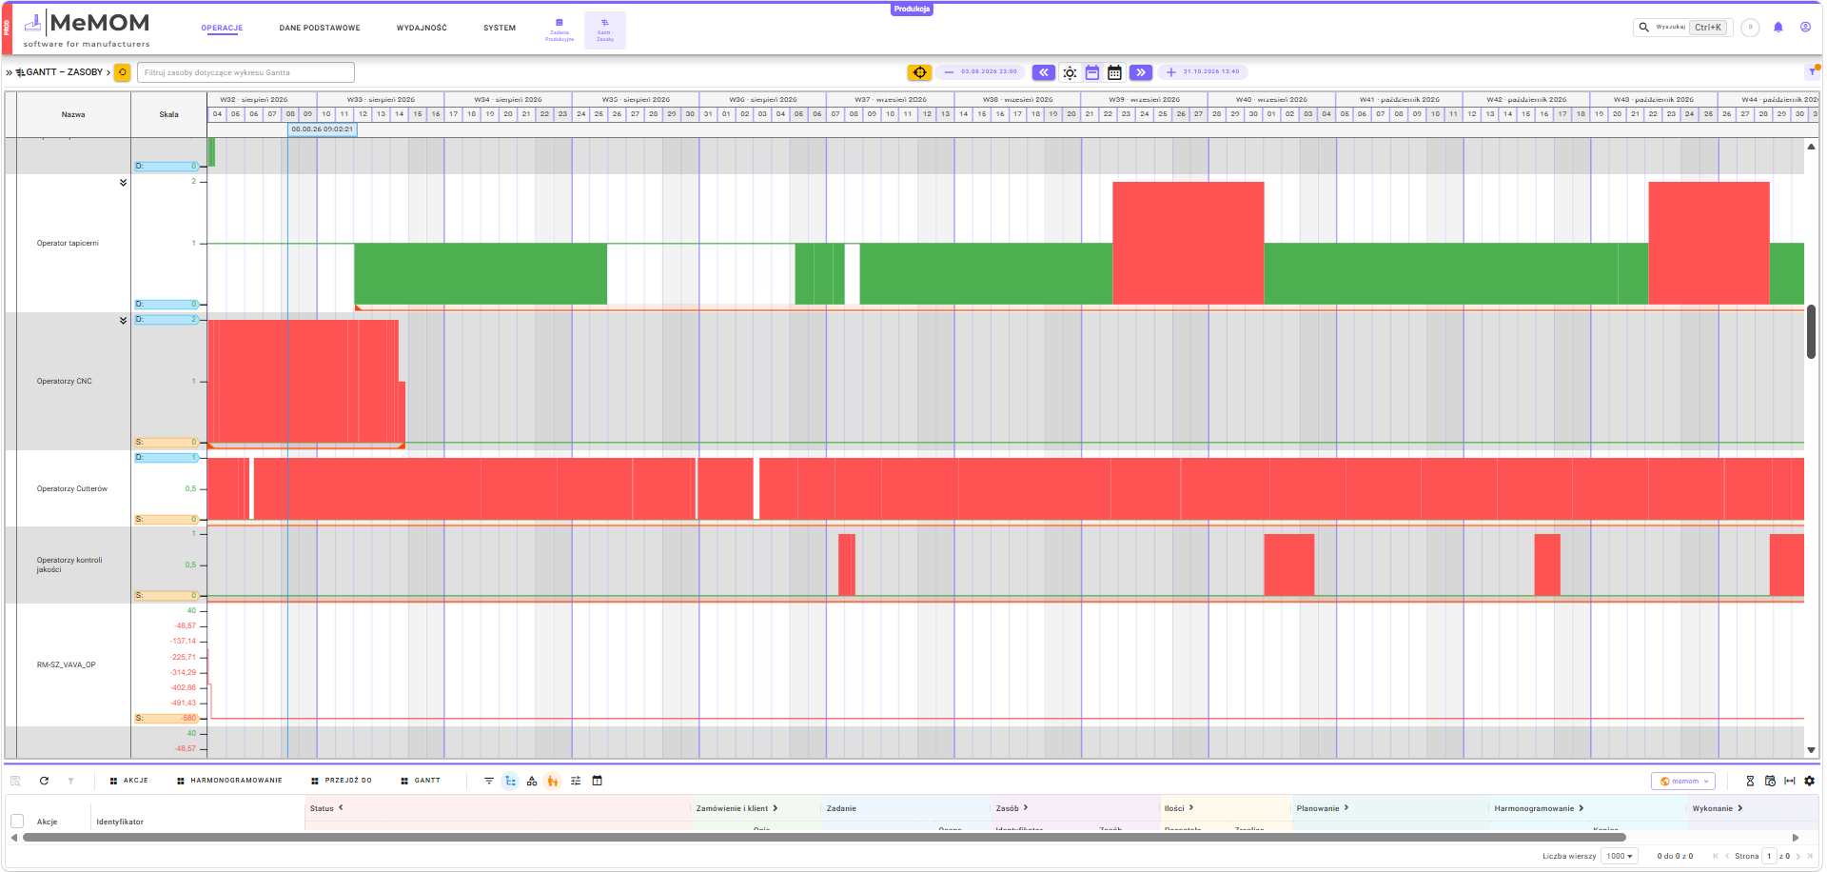Click the Gantt scroll down arrow
Viewport: 1827px width, 872px height.
coord(1811,750)
